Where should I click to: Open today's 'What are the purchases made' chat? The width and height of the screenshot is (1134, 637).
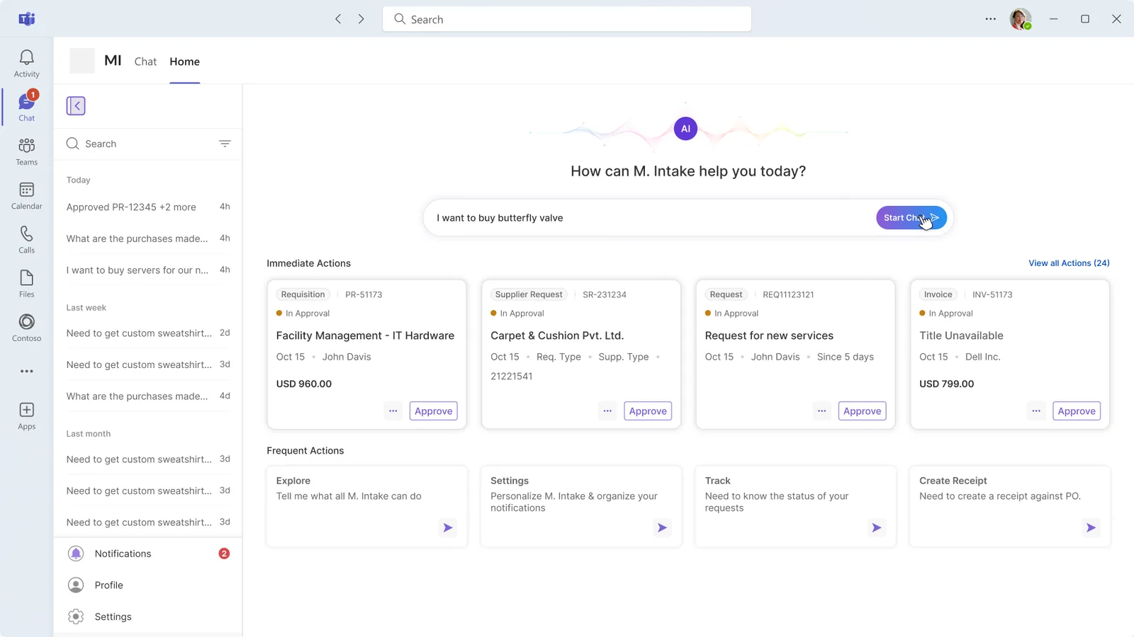tap(148, 239)
